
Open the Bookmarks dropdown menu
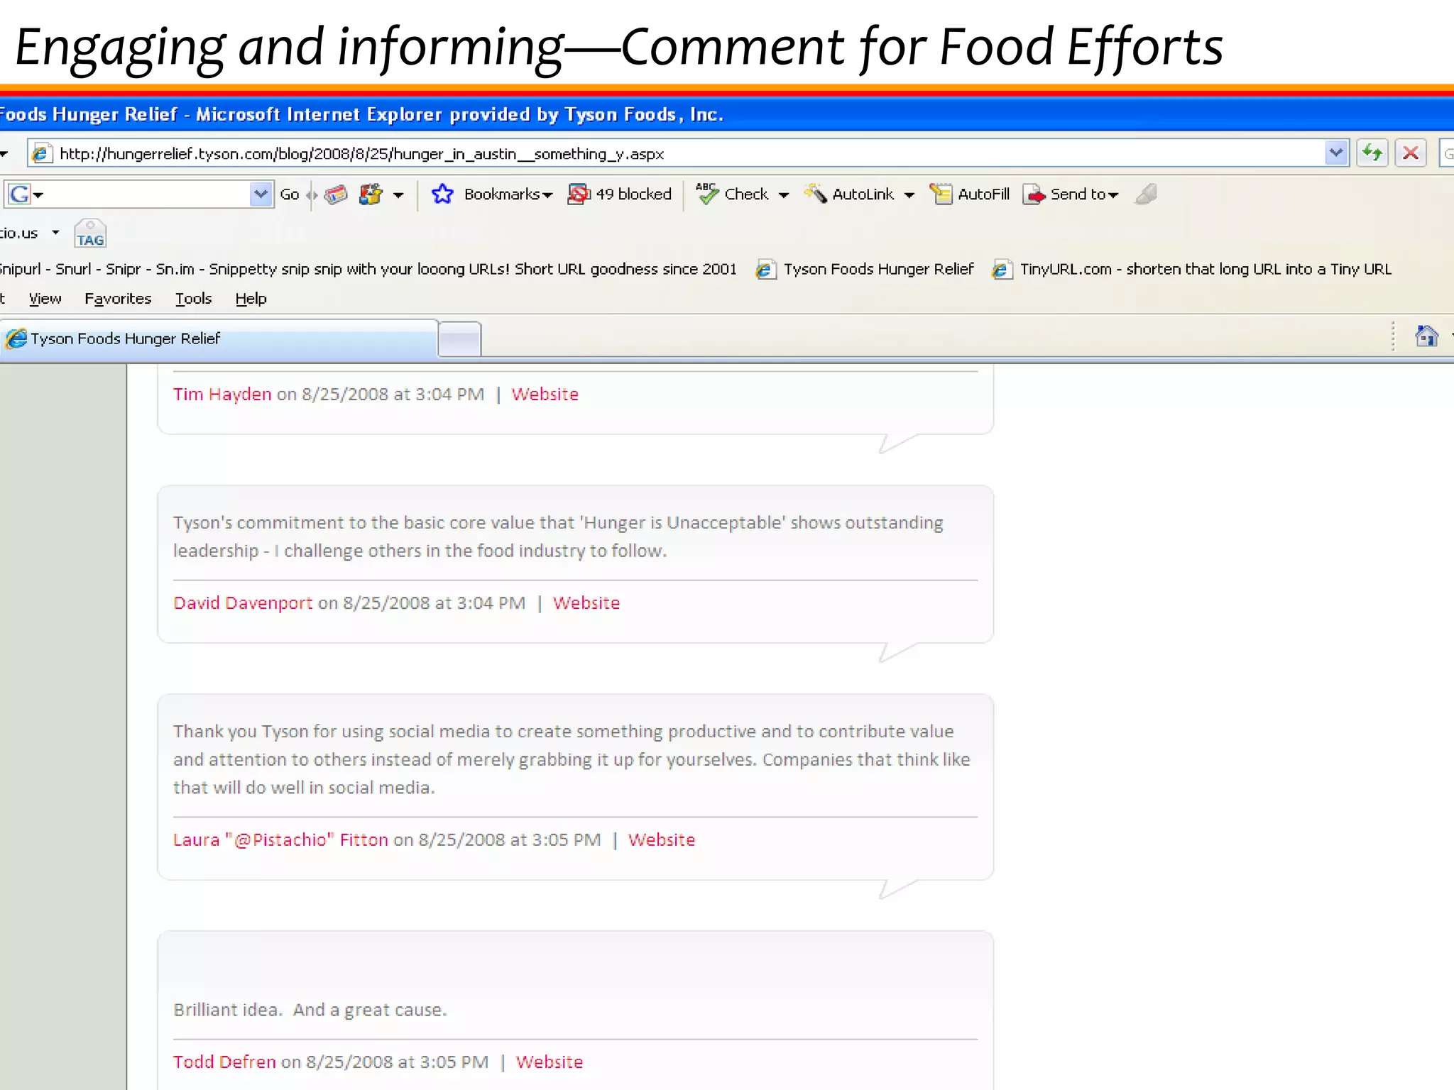pyautogui.click(x=508, y=194)
